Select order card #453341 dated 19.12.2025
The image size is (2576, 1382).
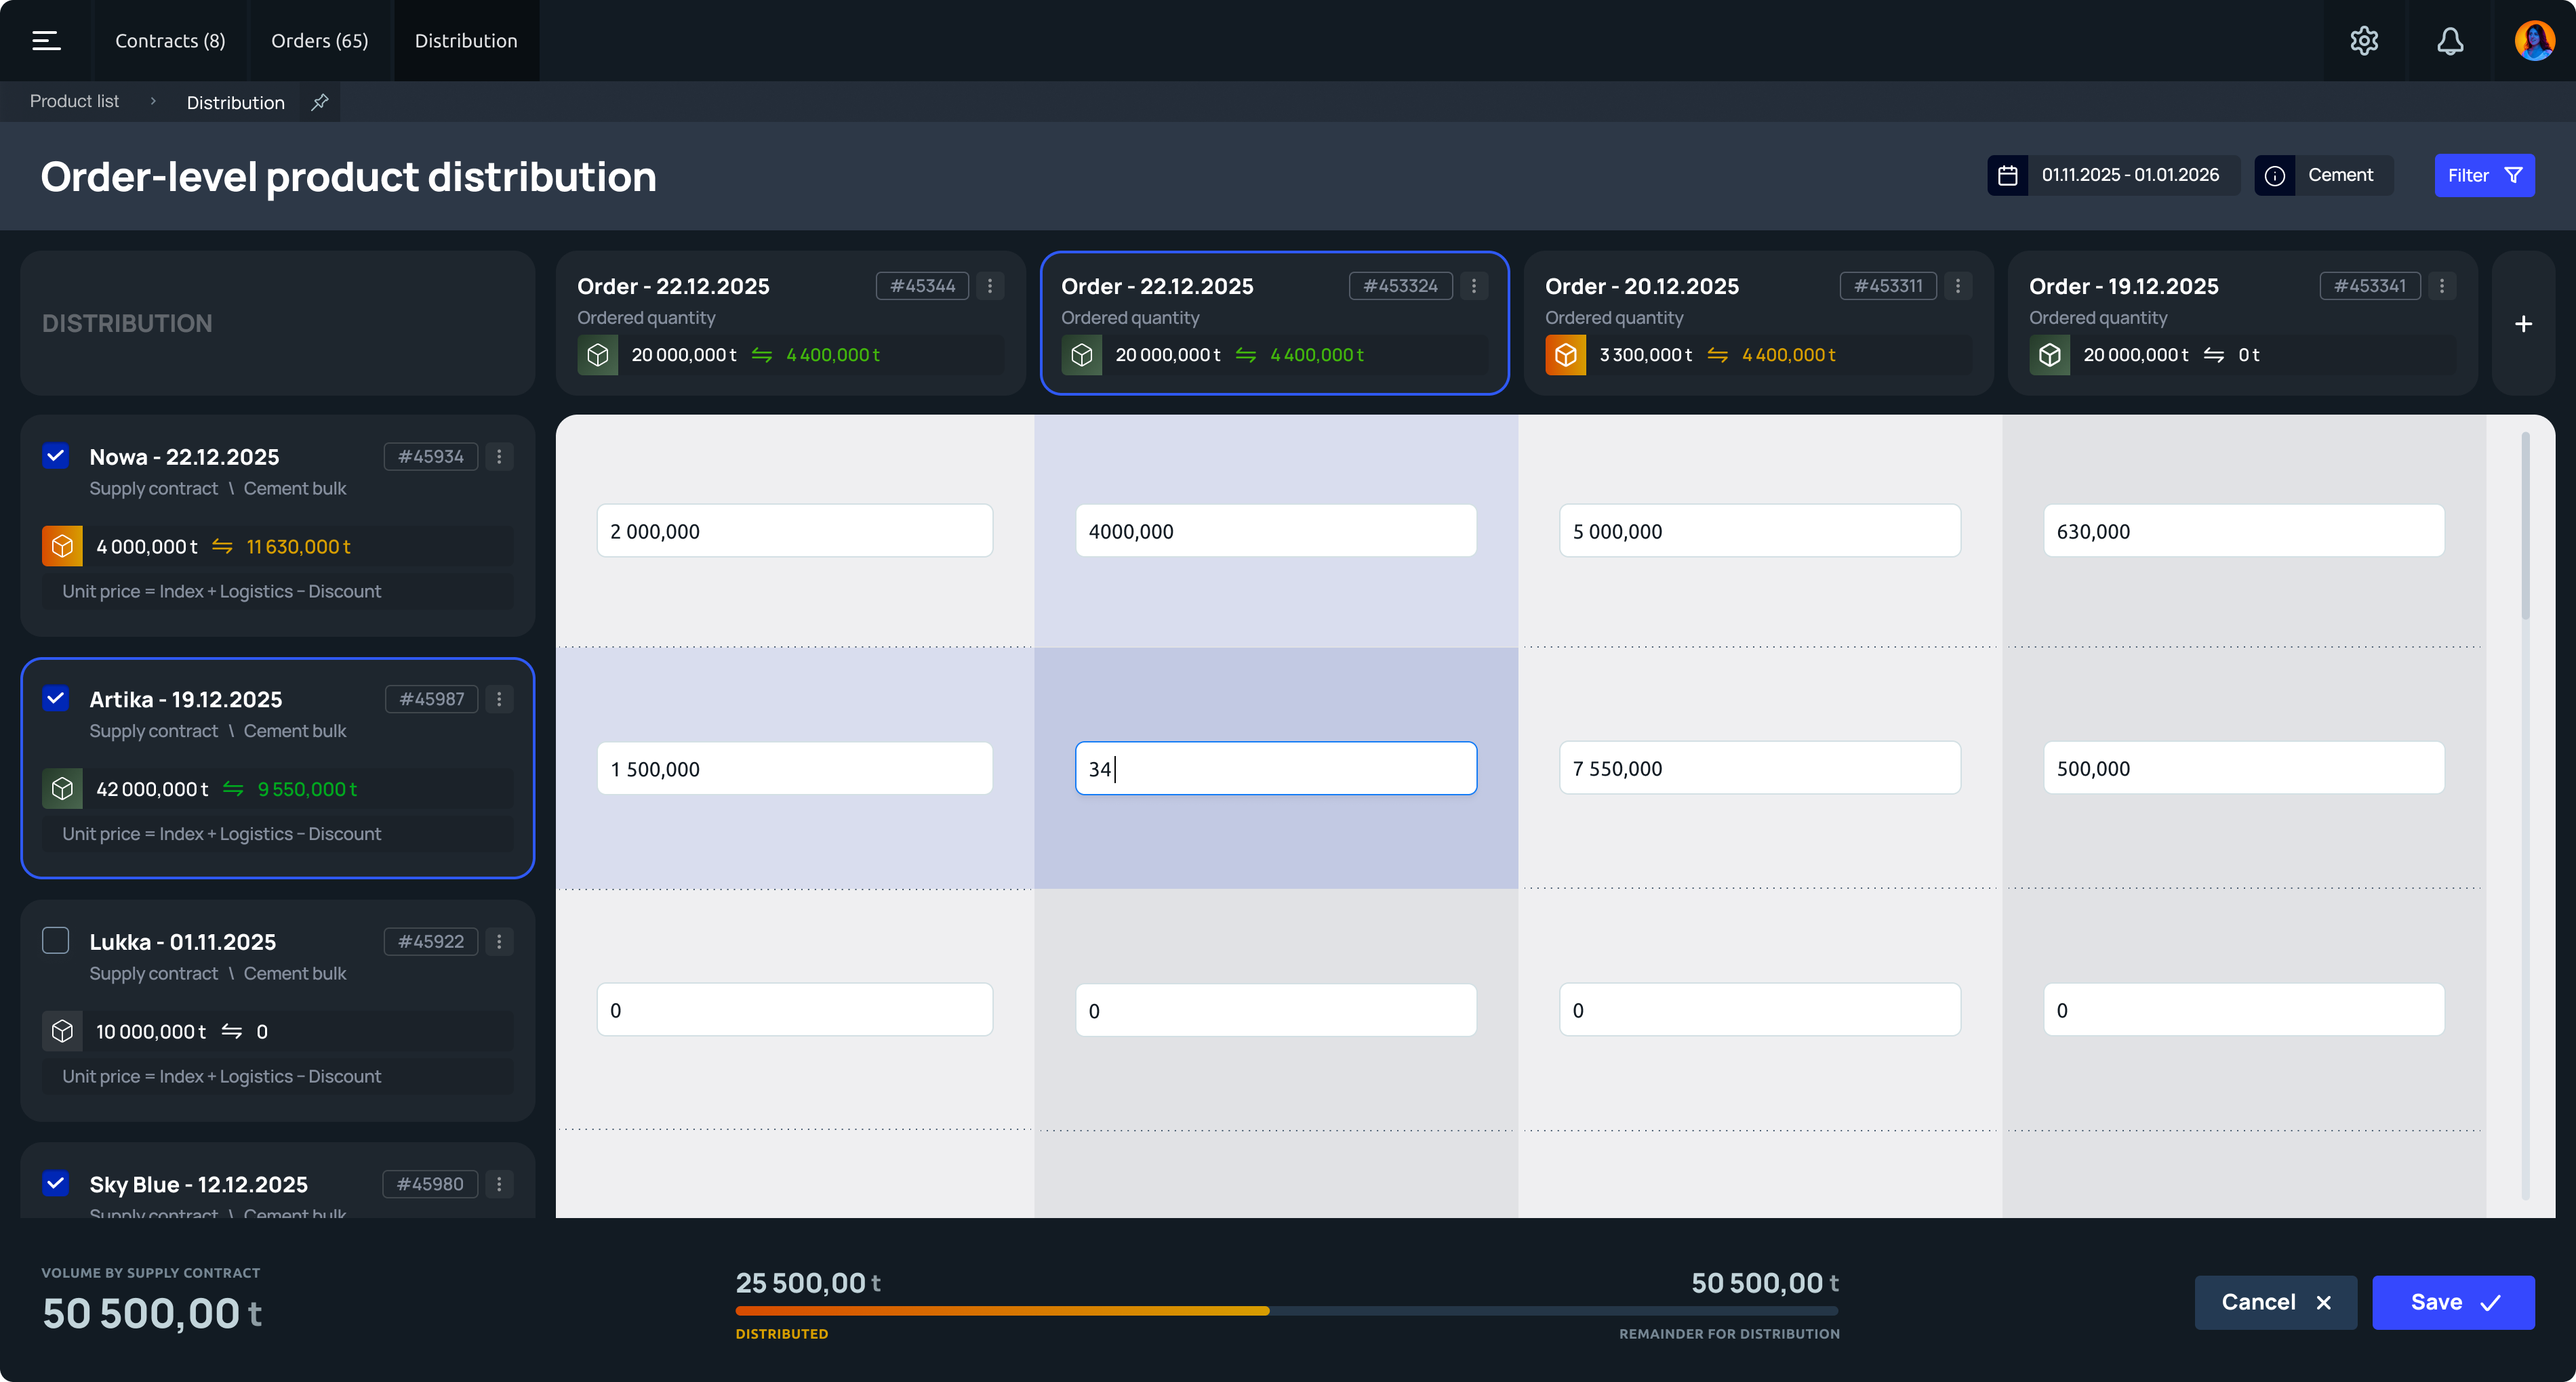click(2242, 322)
